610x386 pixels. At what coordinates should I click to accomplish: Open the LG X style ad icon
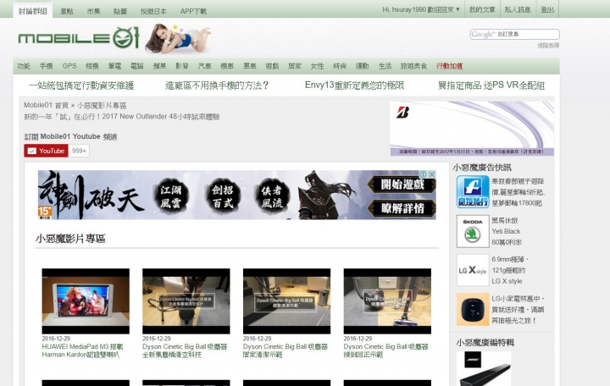click(473, 270)
